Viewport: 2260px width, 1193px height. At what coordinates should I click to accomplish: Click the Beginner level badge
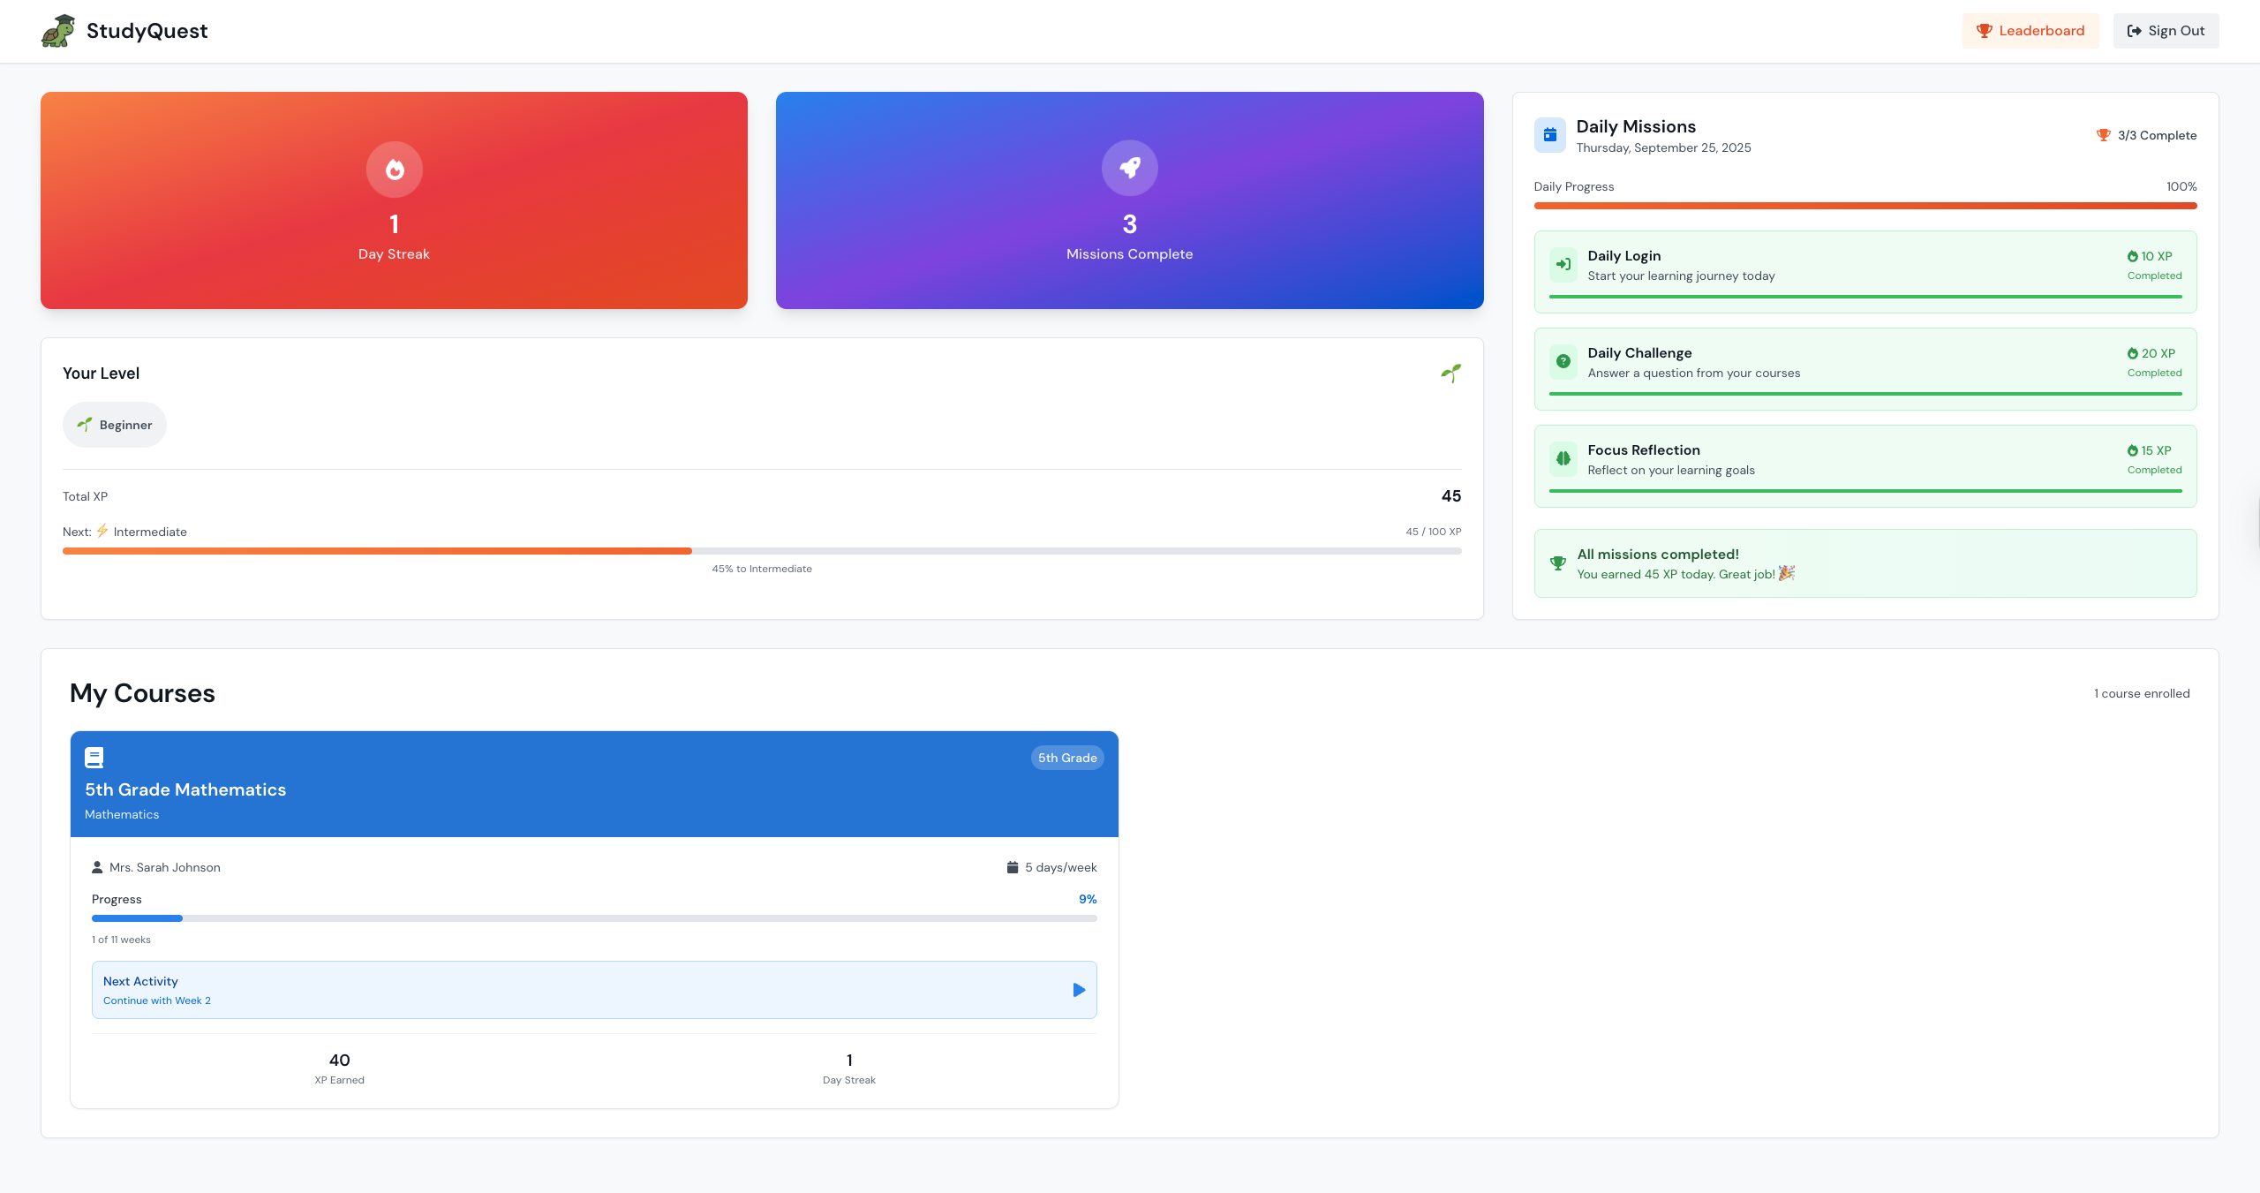[x=115, y=425]
